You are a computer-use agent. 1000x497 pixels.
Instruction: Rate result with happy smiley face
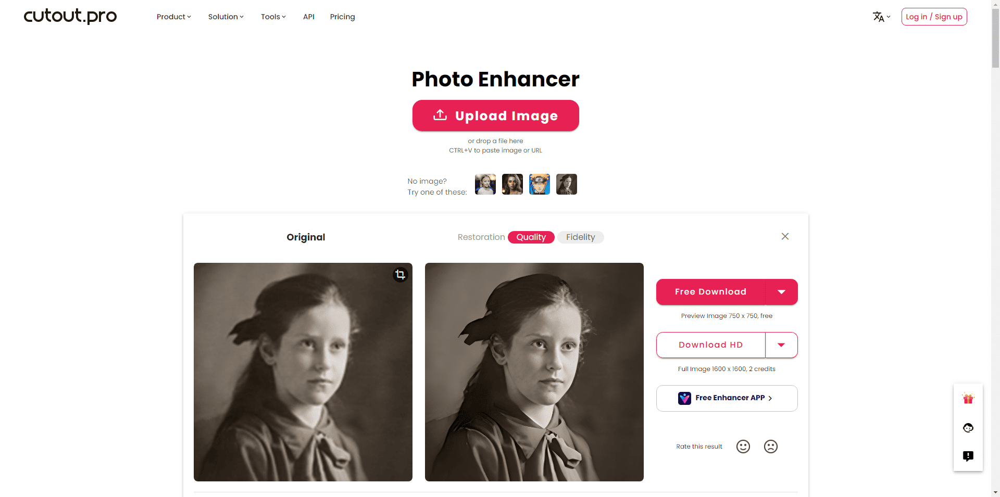click(743, 447)
